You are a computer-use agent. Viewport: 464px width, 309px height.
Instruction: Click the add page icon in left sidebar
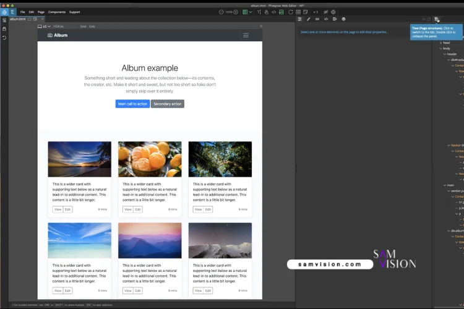tap(4, 20)
